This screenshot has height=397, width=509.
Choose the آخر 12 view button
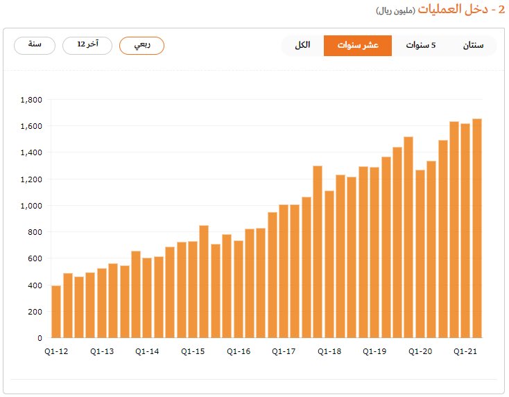point(87,46)
